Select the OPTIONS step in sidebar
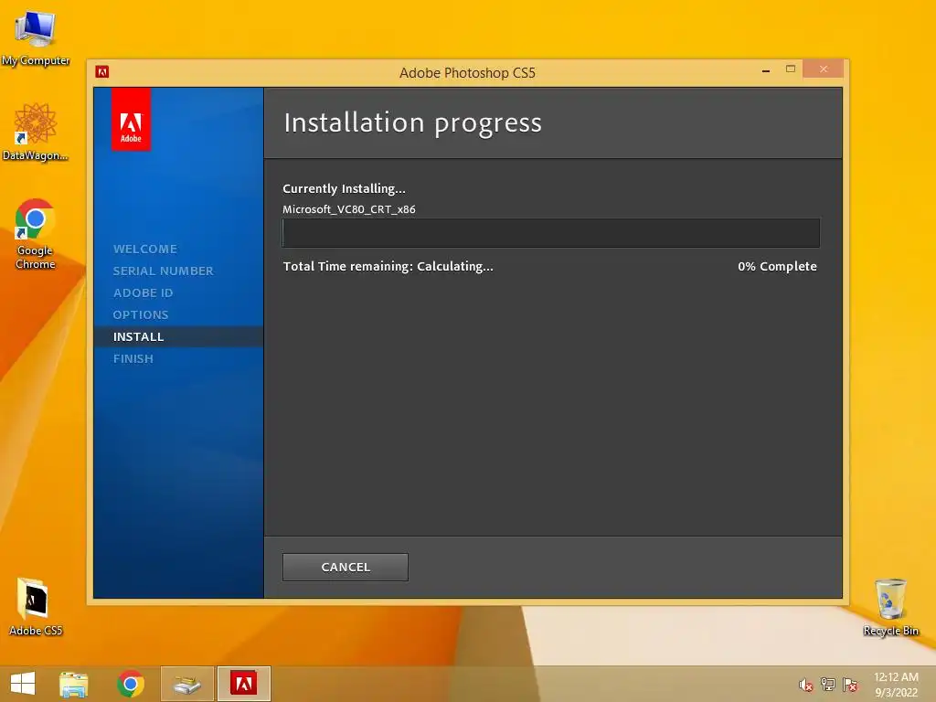This screenshot has width=936, height=702. (x=140, y=314)
